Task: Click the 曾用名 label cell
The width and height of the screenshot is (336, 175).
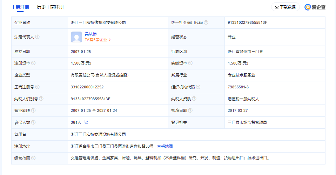Action: click(x=40, y=134)
